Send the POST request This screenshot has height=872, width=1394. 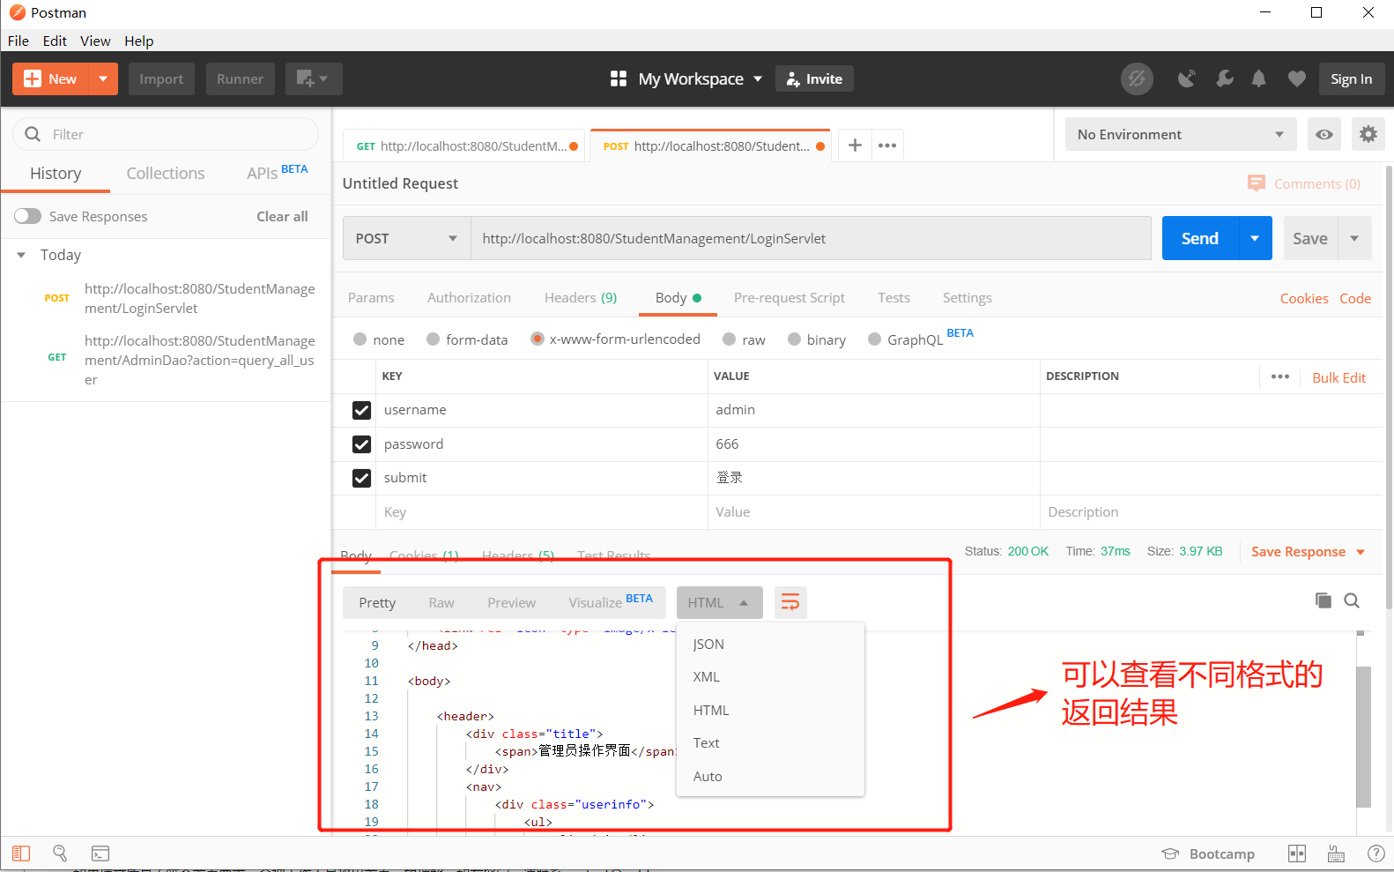pyautogui.click(x=1200, y=238)
